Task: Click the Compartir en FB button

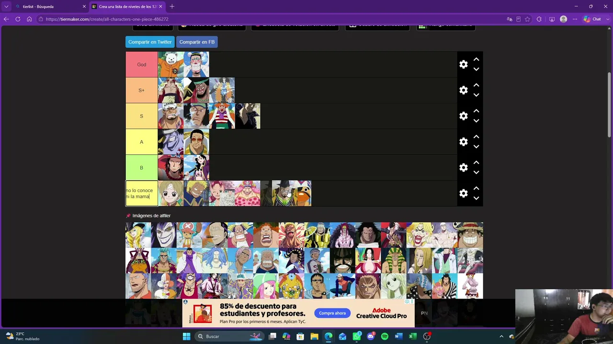Action: click(x=197, y=42)
